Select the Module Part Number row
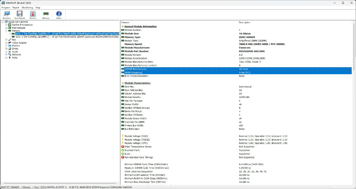This screenshot has width=356, height=189. click(x=236, y=51)
